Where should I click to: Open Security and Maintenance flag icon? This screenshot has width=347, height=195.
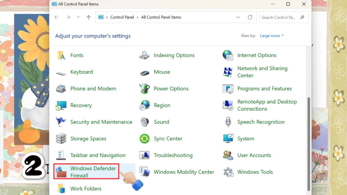(x=61, y=122)
